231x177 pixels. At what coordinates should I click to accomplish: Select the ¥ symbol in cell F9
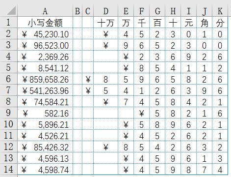pos(141,113)
